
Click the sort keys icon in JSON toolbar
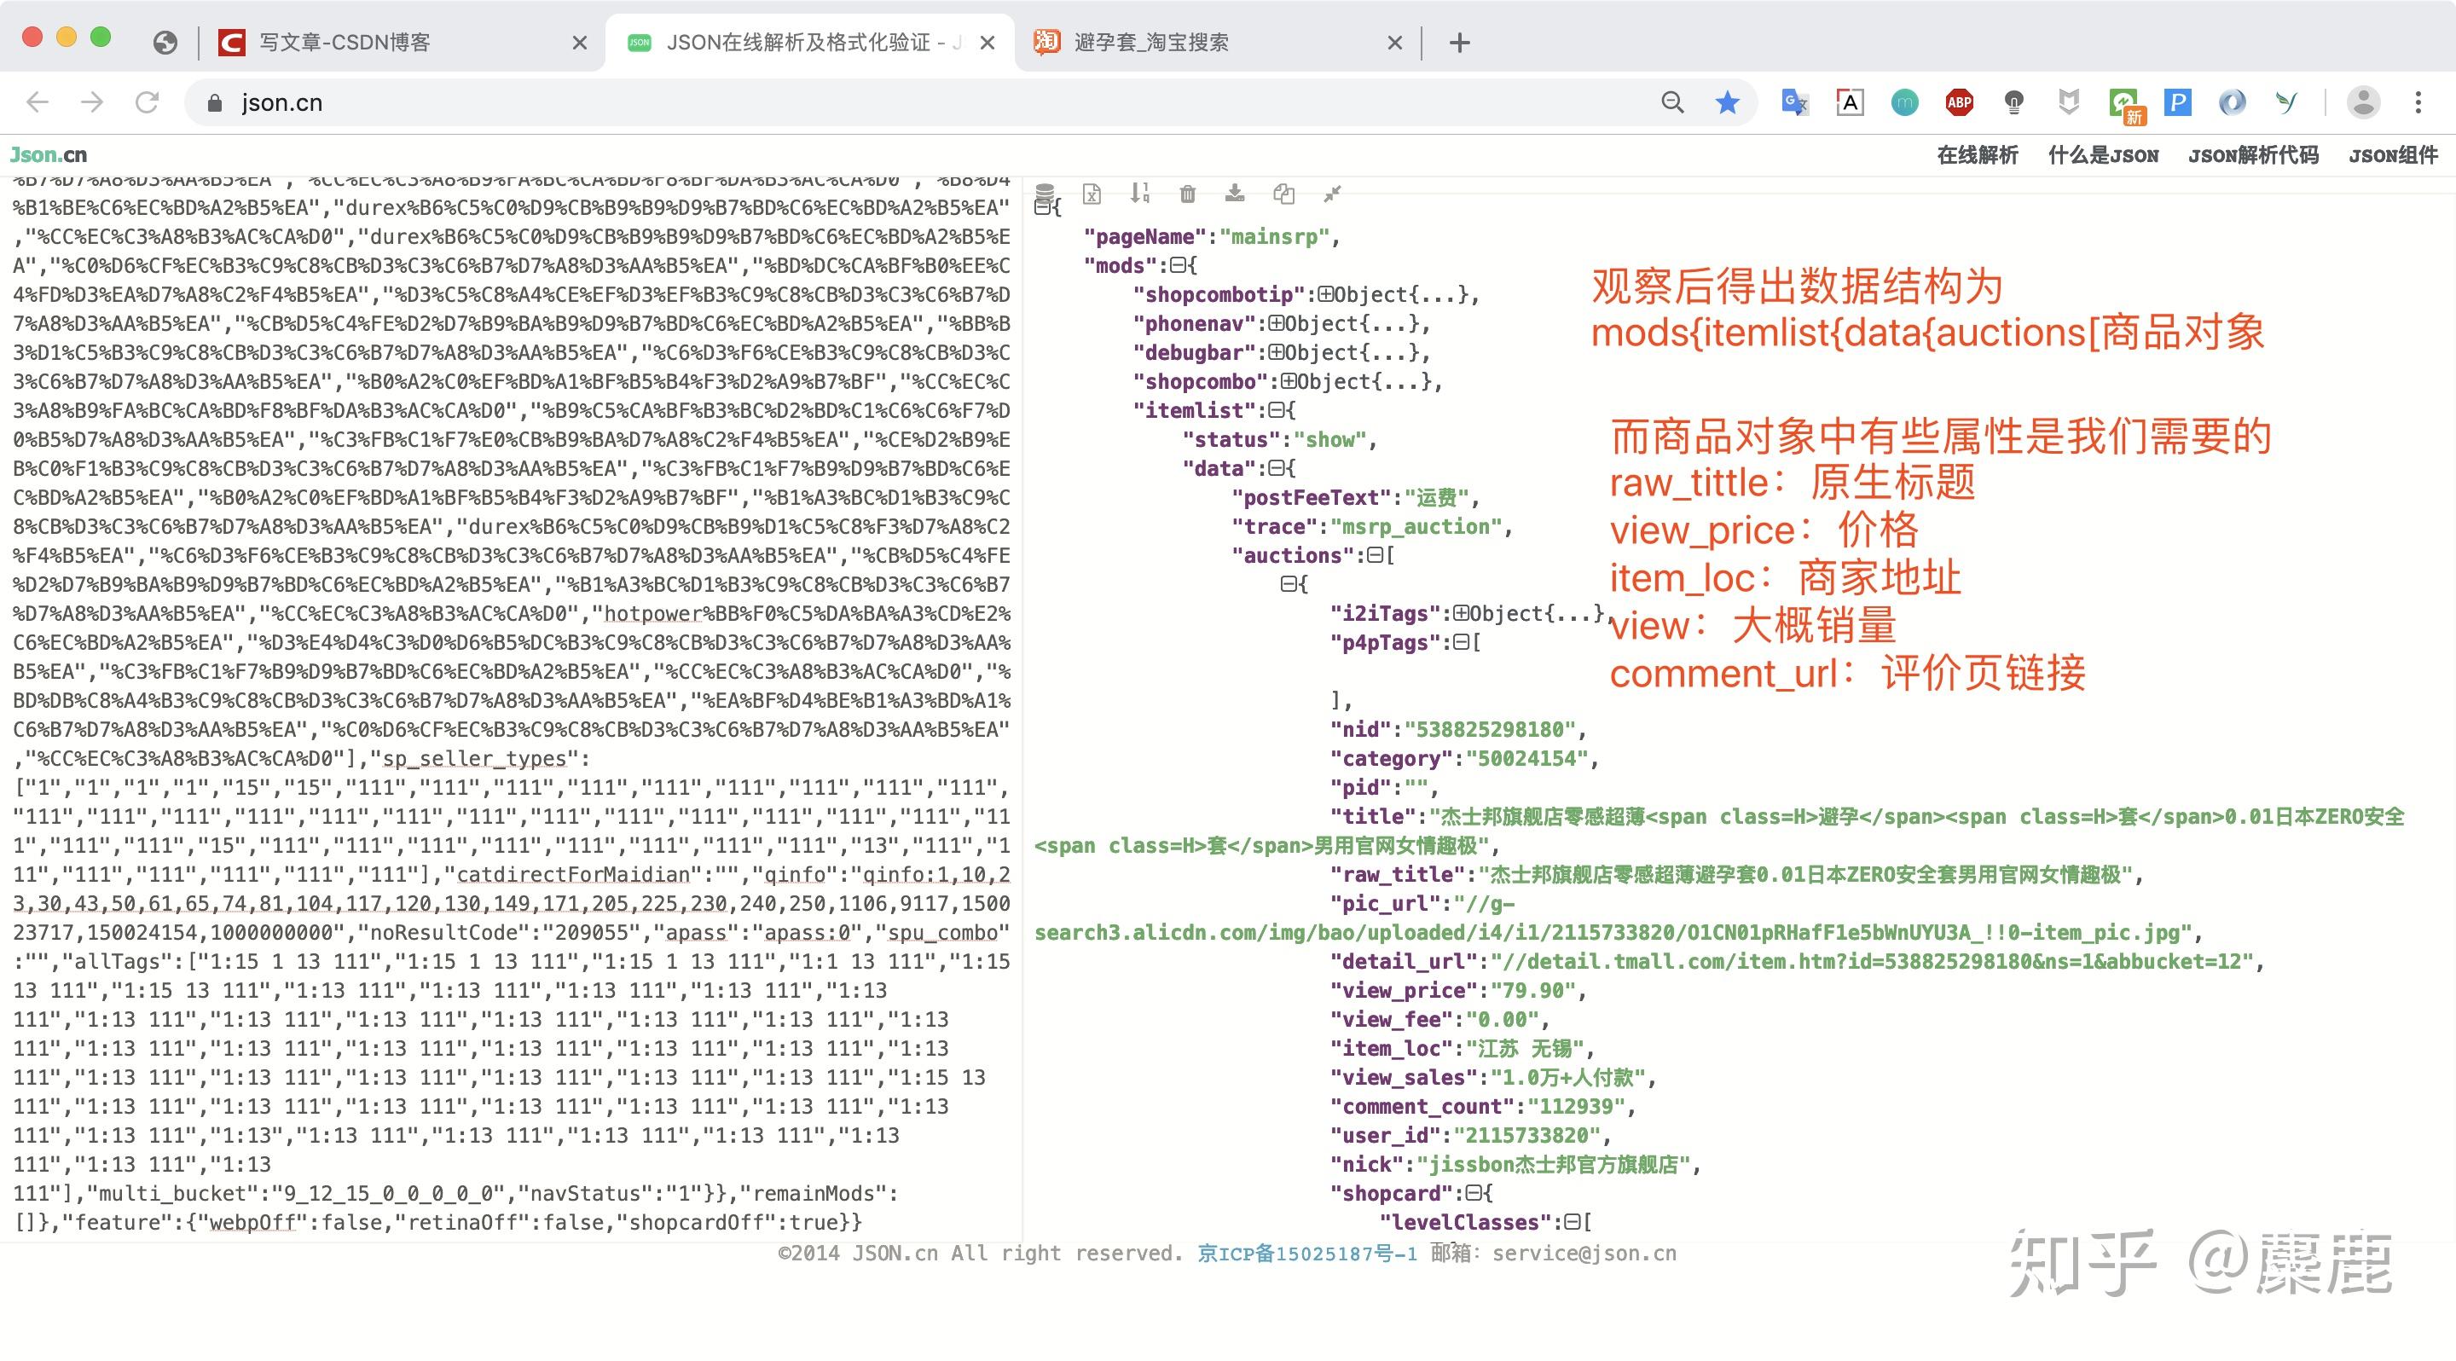[1140, 194]
